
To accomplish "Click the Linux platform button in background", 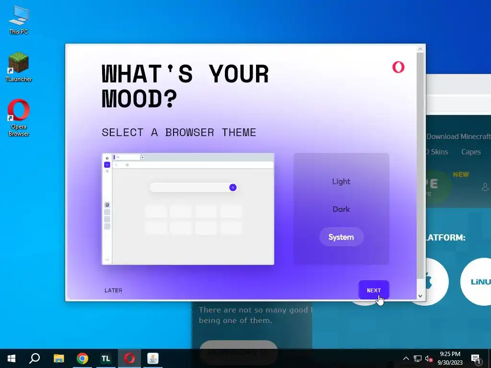I will (x=476, y=282).
